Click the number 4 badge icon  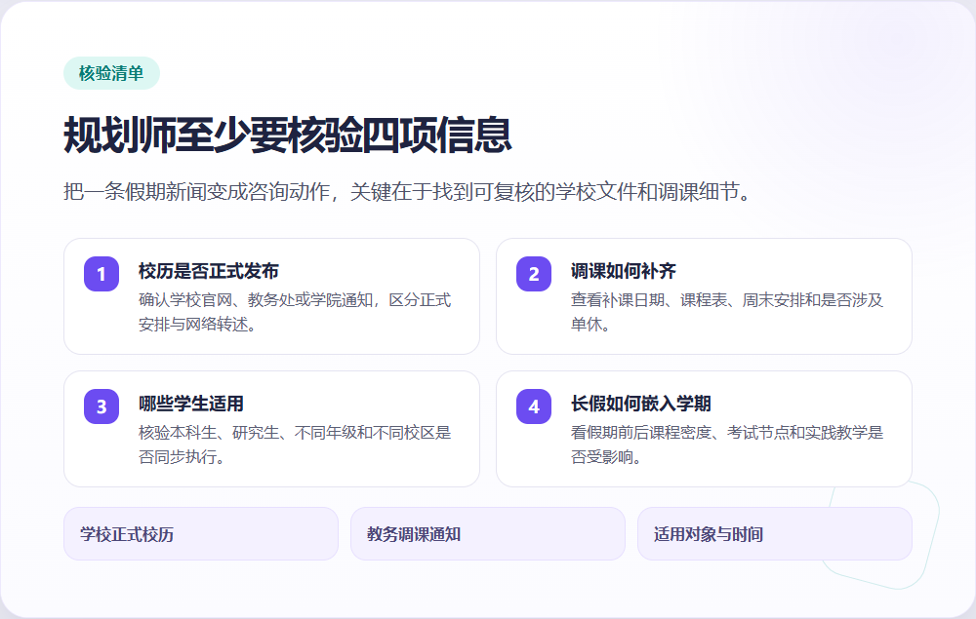point(534,406)
